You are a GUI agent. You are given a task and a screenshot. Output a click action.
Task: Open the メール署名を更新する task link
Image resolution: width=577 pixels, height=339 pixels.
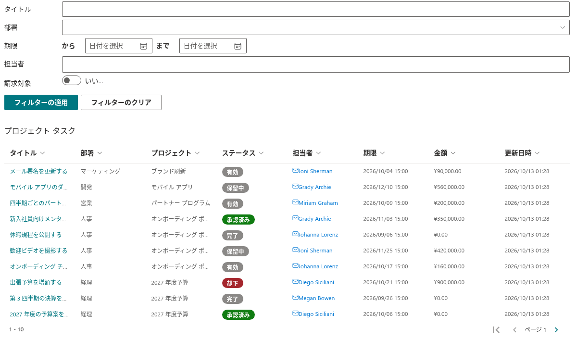click(38, 171)
